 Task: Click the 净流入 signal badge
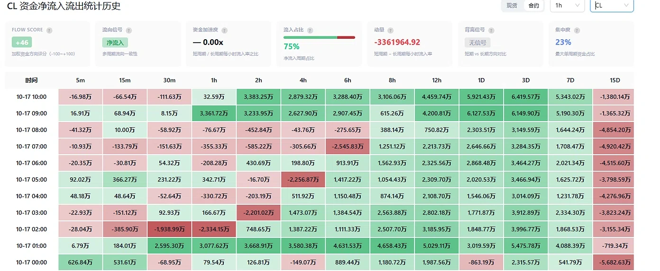(x=115, y=43)
